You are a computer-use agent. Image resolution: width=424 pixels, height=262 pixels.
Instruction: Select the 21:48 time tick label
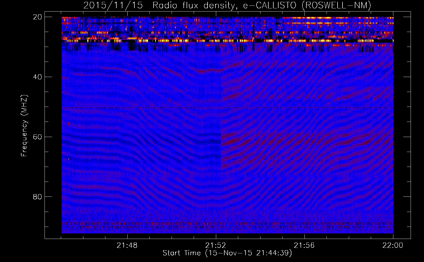127,245
